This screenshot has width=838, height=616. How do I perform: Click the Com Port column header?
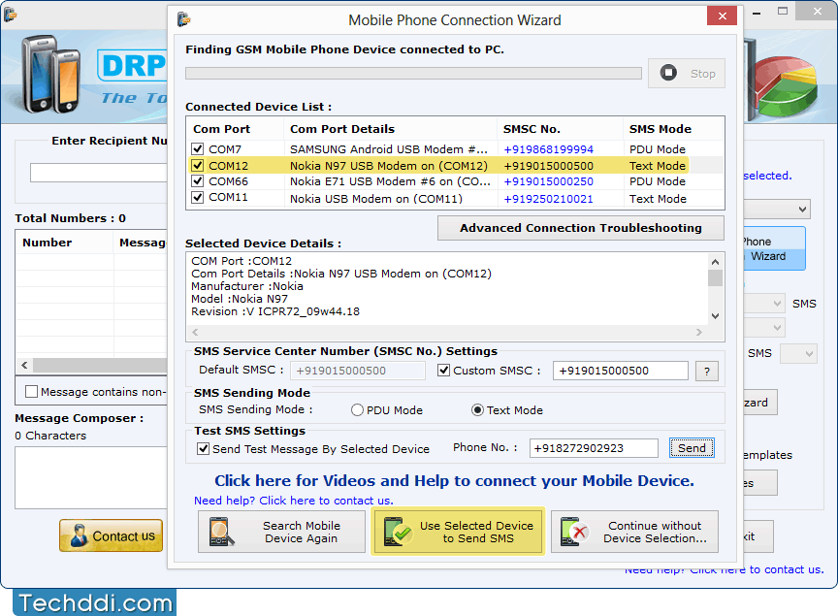pyautogui.click(x=221, y=129)
